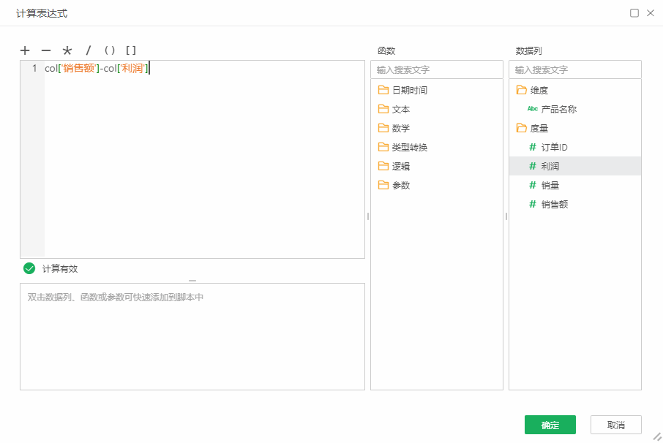Screen dimensions: 663x443
Task: Insert a plus operator from the toolbar
Action: tap(24, 50)
